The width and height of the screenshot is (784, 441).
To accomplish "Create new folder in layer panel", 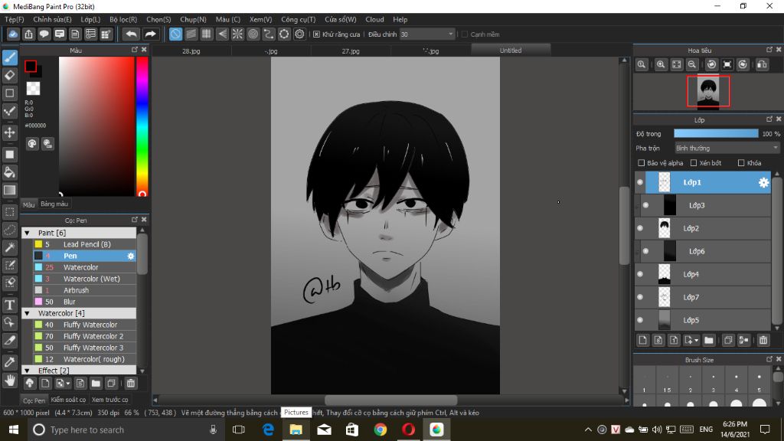I will [x=708, y=340].
